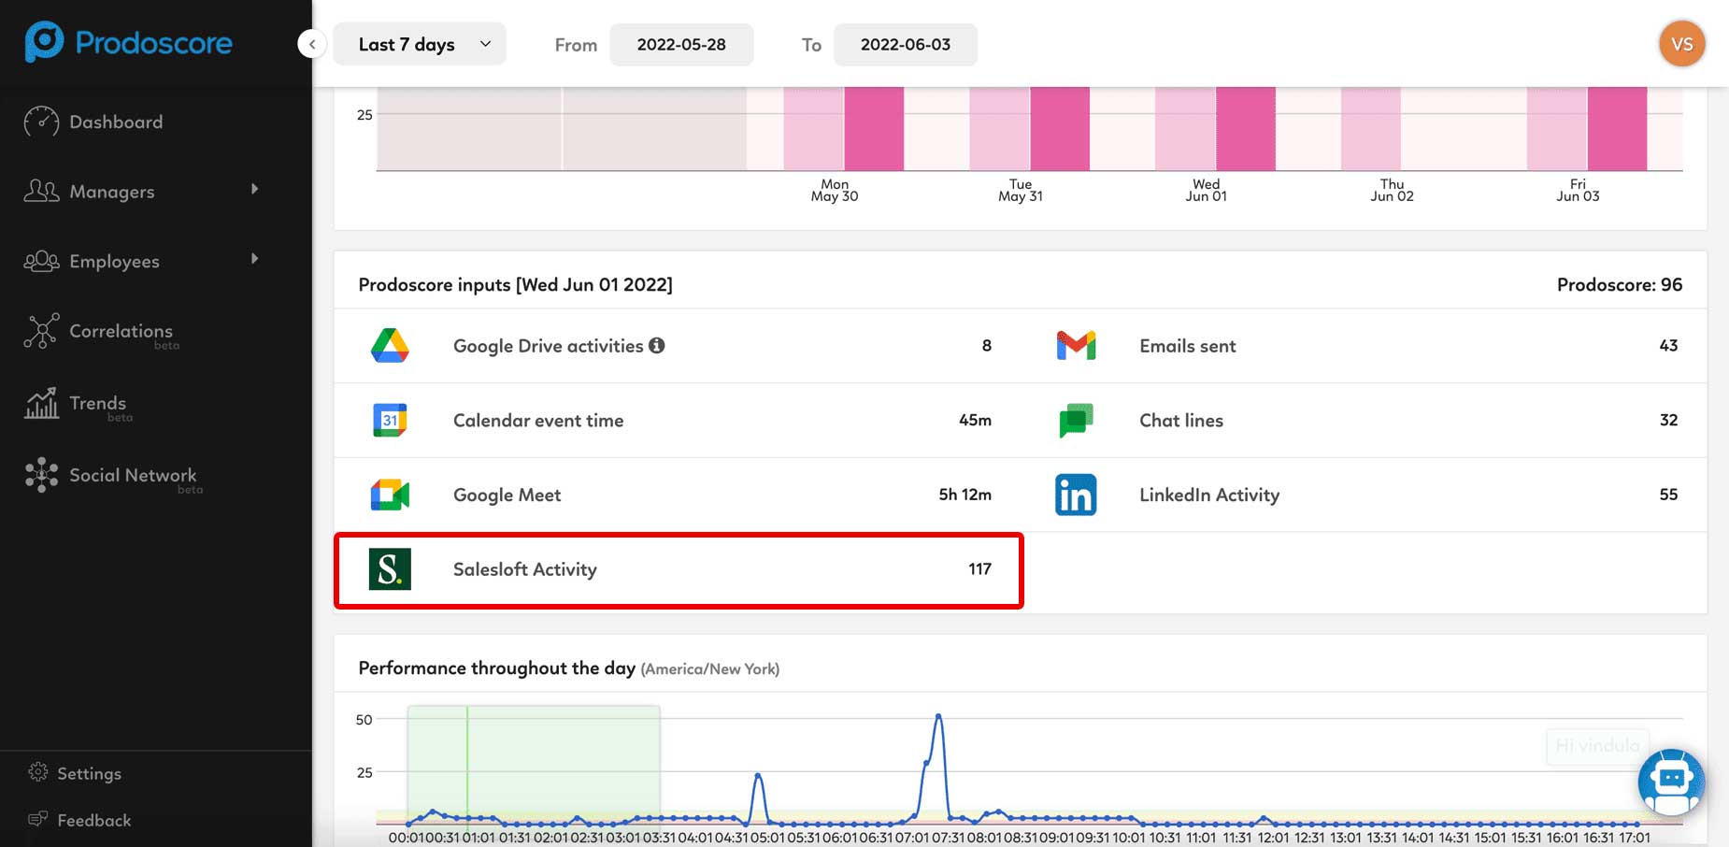Viewport: 1729px width, 847px height.
Task: Click the Emails sent value 43
Action: point(1668,345)
